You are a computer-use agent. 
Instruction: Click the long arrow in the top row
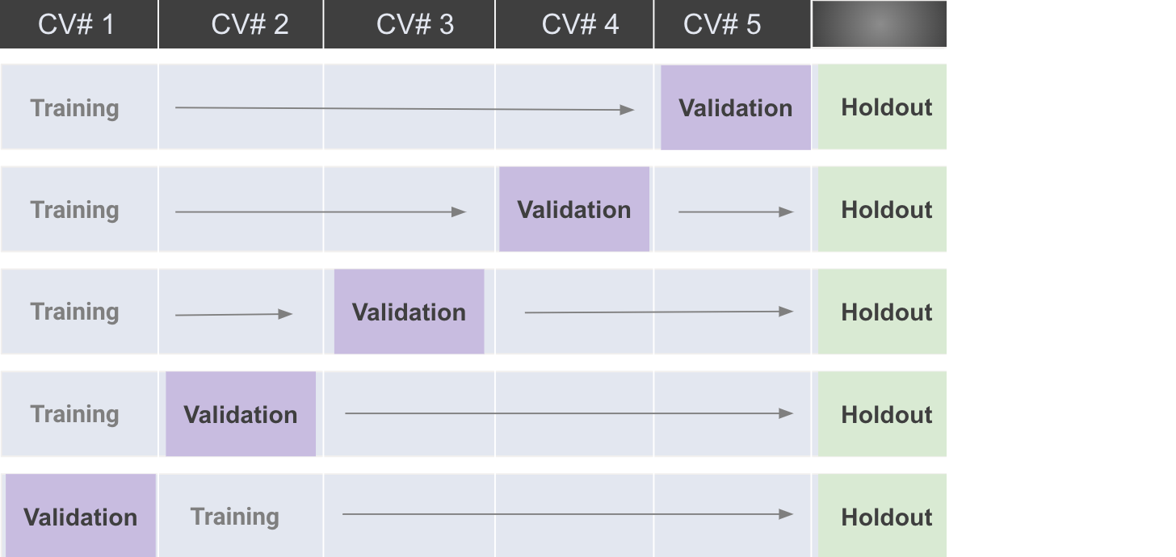click(404, 108)
